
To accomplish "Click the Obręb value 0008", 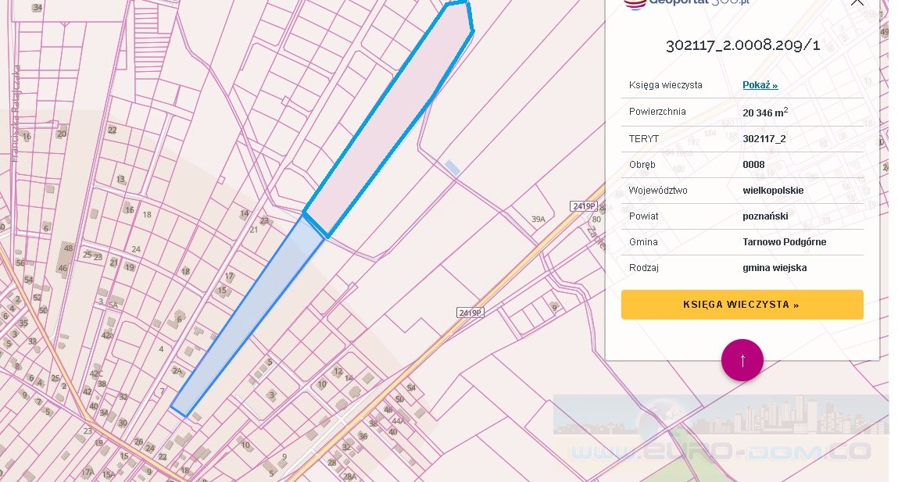I will 753,164.
